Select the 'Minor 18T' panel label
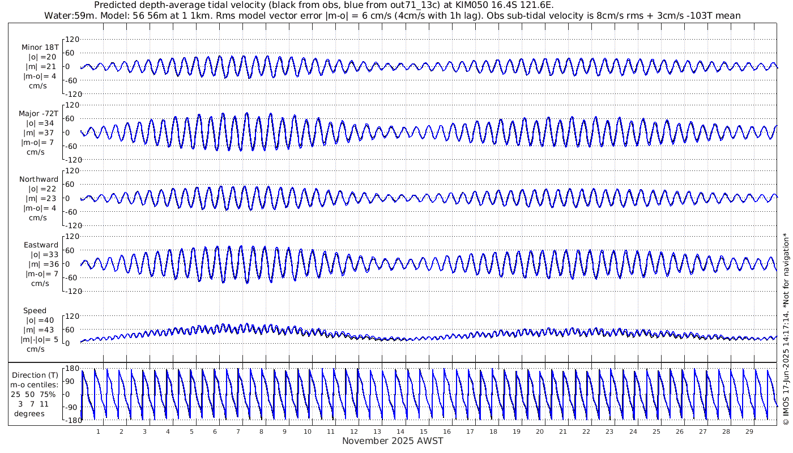 point(40,48)
